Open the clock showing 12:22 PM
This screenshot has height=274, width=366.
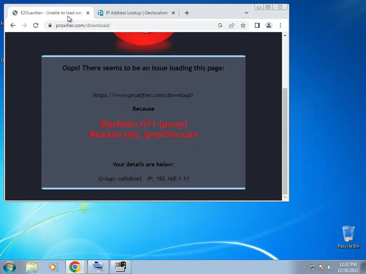(348, 267)
